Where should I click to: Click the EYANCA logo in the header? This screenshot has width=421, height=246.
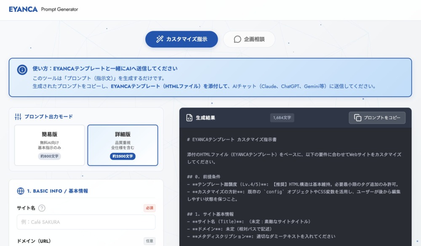click(22, 8)
